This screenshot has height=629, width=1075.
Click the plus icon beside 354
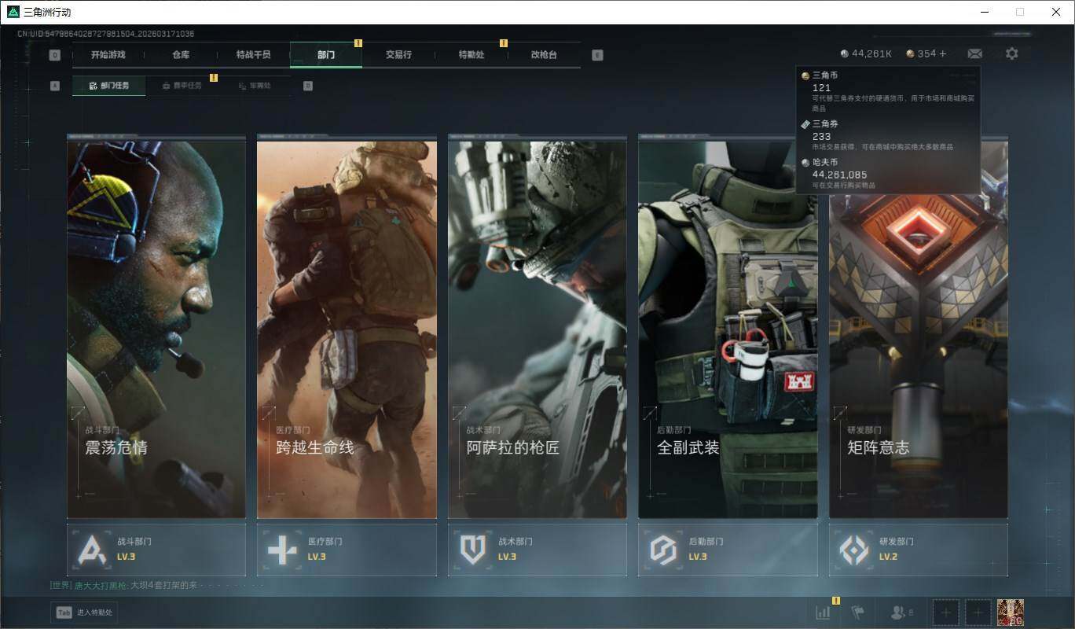(x=943, y=53)
